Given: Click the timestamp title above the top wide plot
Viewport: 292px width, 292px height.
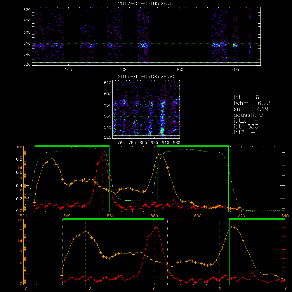Looking at the screenshot, I should (x=146, y=4).
